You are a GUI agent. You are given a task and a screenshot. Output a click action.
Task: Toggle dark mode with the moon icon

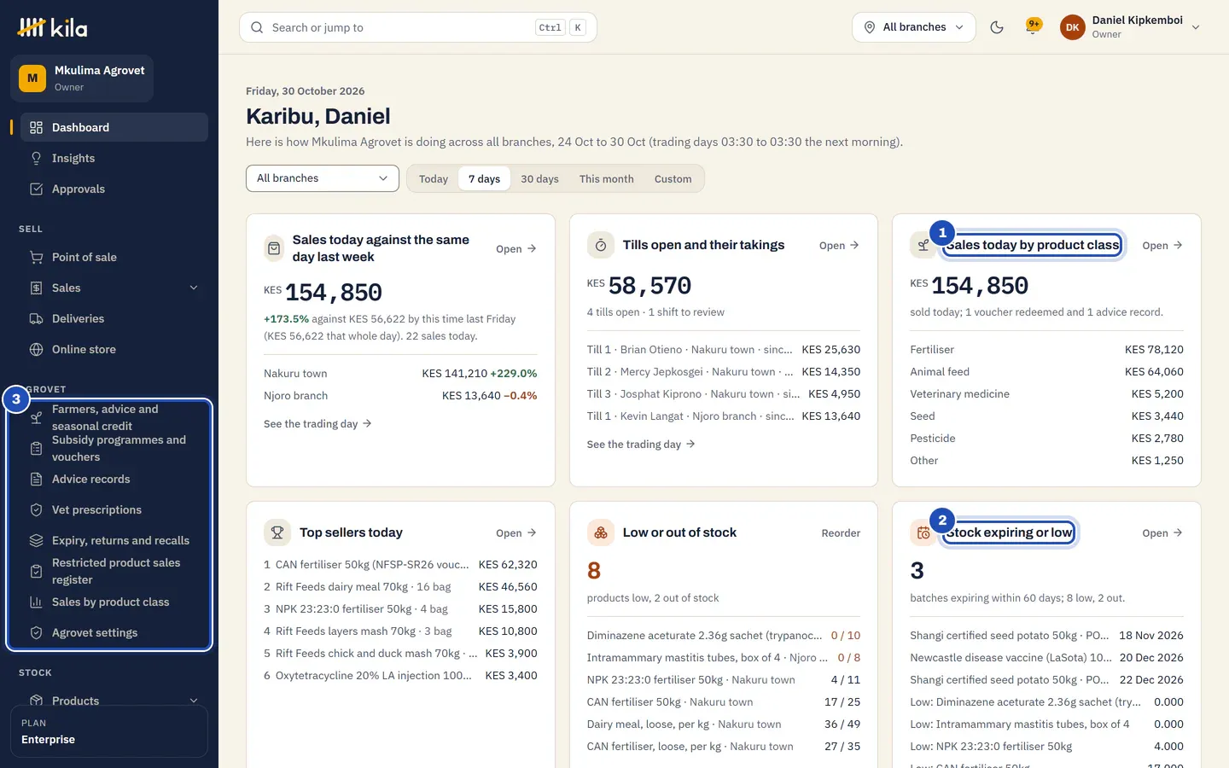click(997, 27)
